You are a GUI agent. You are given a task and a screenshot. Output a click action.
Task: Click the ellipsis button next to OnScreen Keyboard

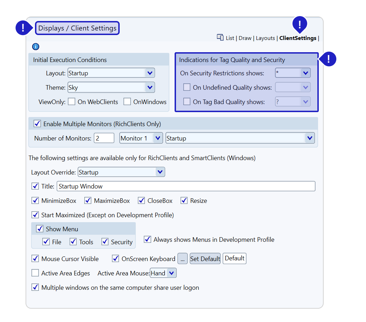click(183, 259)
